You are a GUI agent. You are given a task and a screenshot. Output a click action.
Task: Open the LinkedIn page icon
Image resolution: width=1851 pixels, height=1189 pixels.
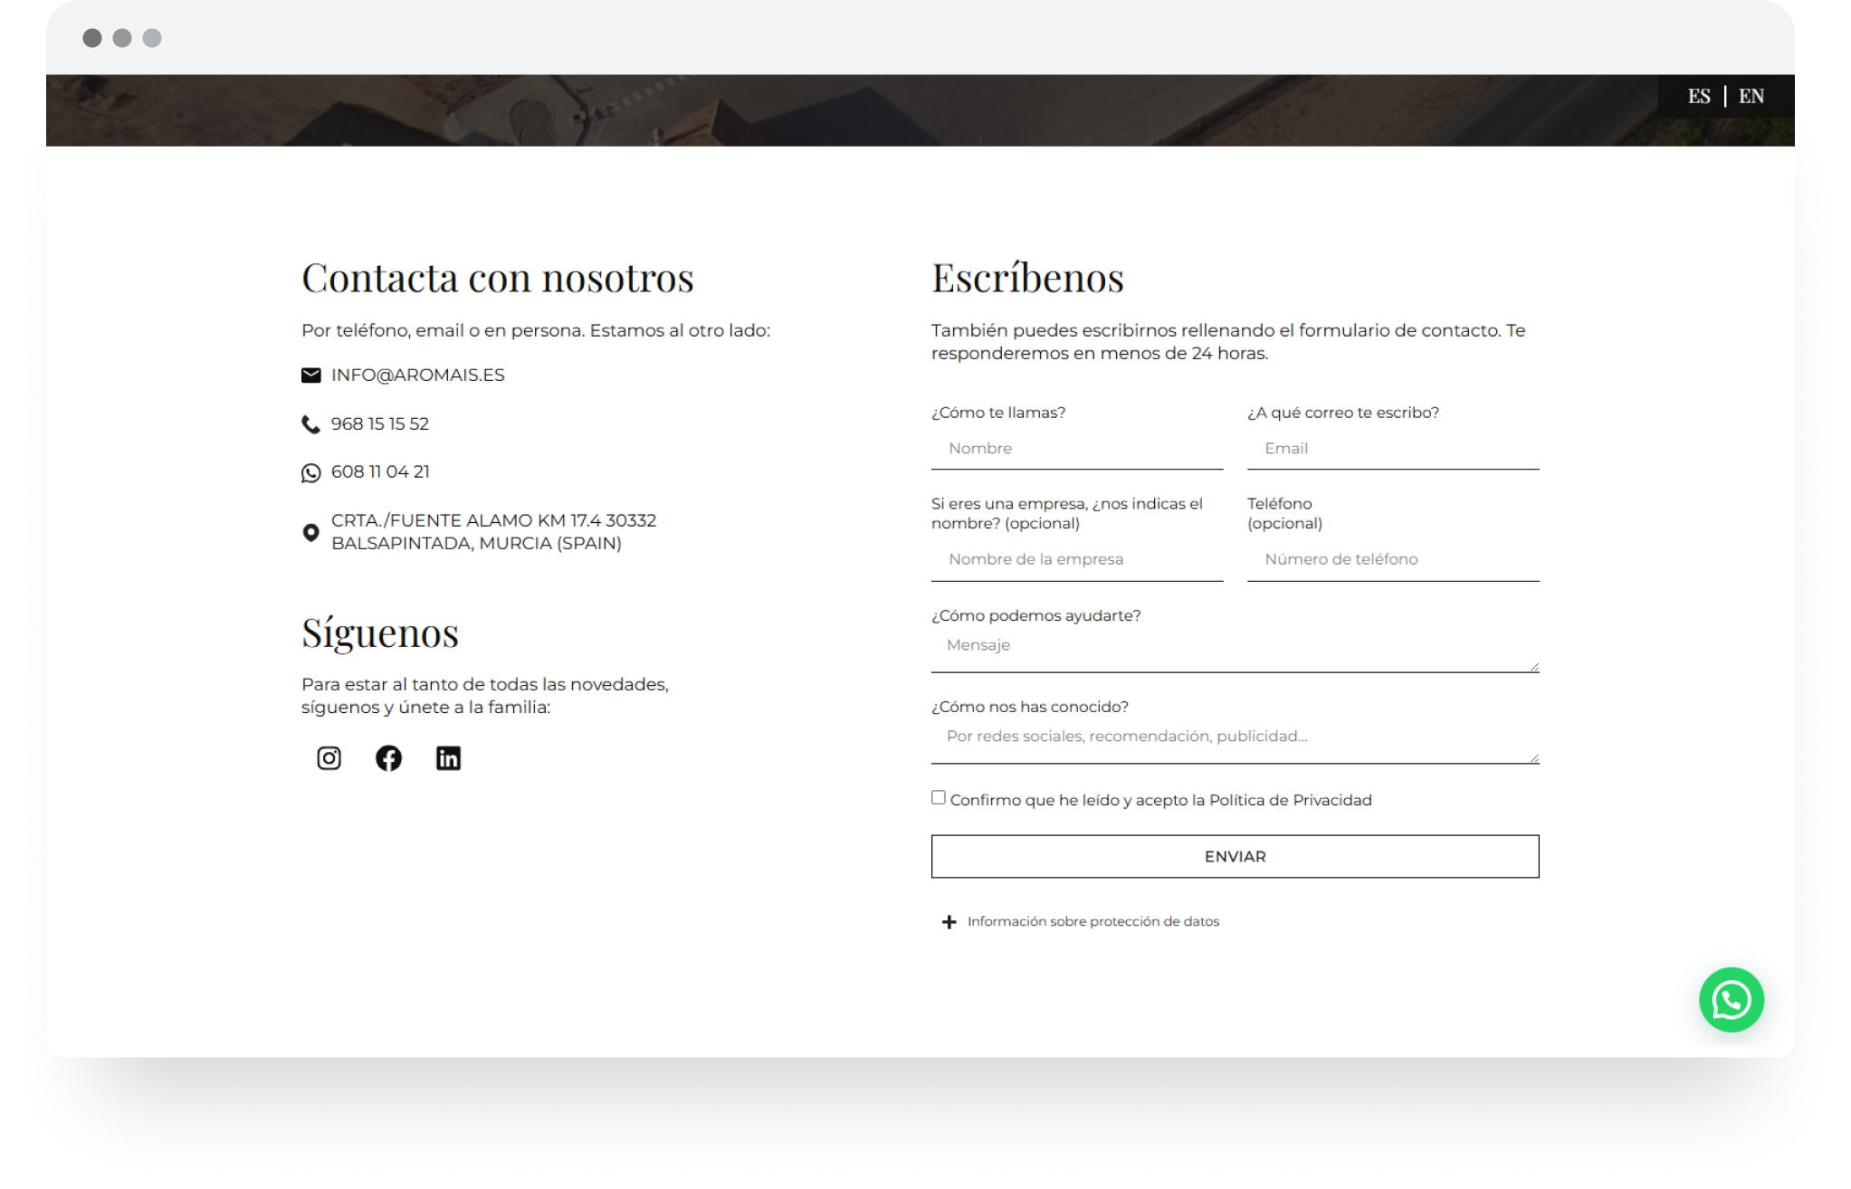coord(448,758)
